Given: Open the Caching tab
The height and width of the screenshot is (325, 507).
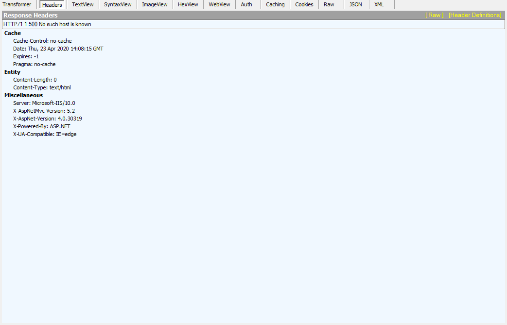Looking at the screenshot, I should (275, 4).
